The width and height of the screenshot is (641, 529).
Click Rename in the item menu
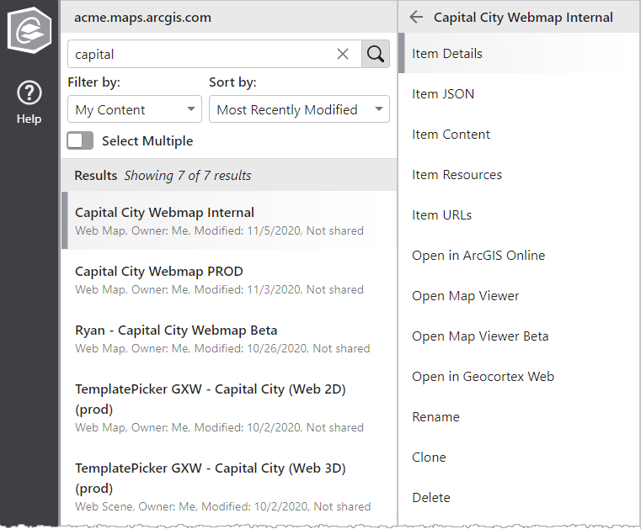click(x=519, y=417)
